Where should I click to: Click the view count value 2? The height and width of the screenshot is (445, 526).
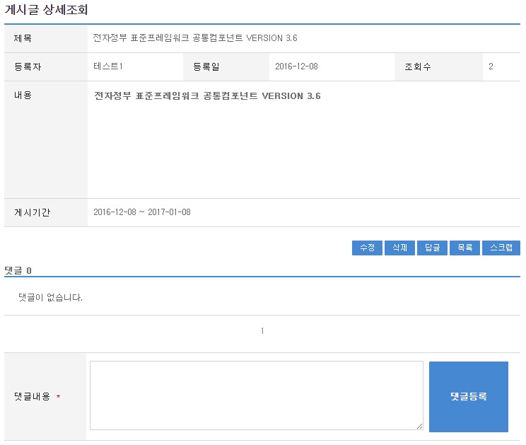[x=491, y=67]
